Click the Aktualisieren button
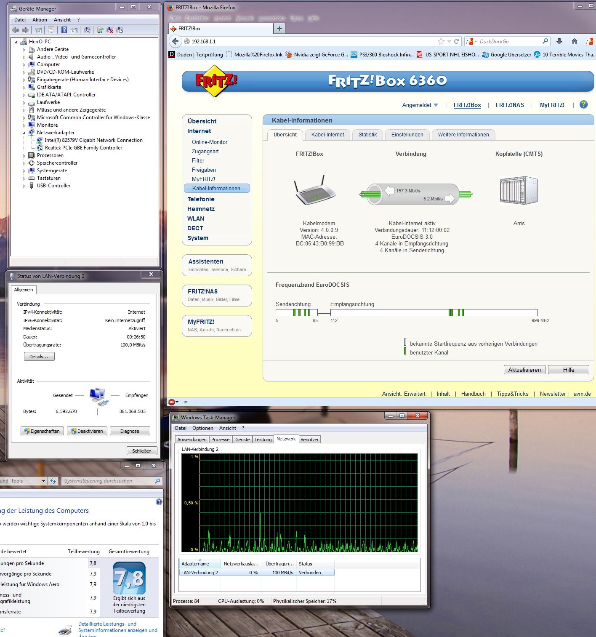 [x=524, y=370]
